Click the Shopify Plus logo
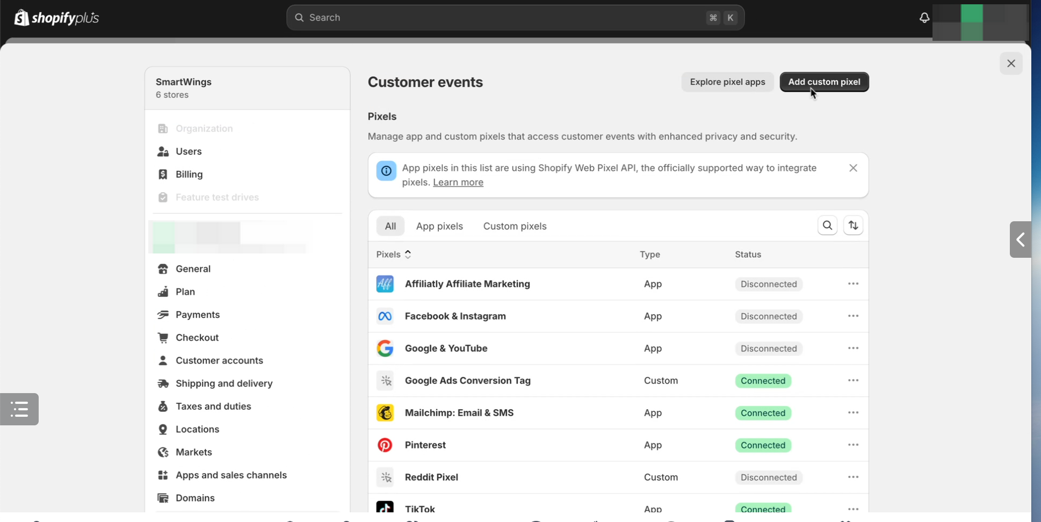1041x522 pixels. (57, 18)
